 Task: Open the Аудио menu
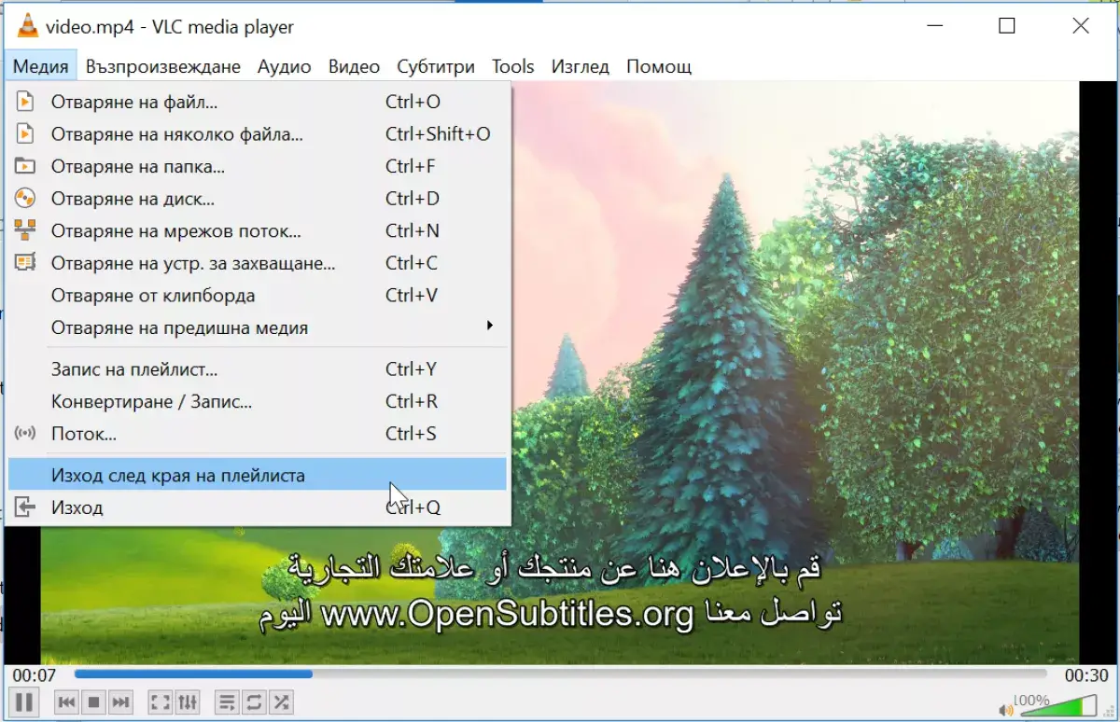tap(285, 66)
